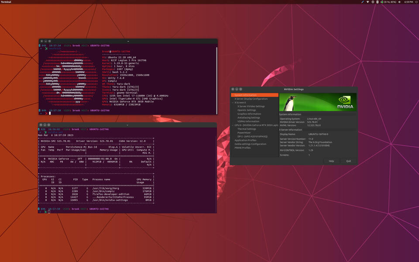Click '2497 (dpkg)' packages text
The image size is (419, 262).
[125, 69]
